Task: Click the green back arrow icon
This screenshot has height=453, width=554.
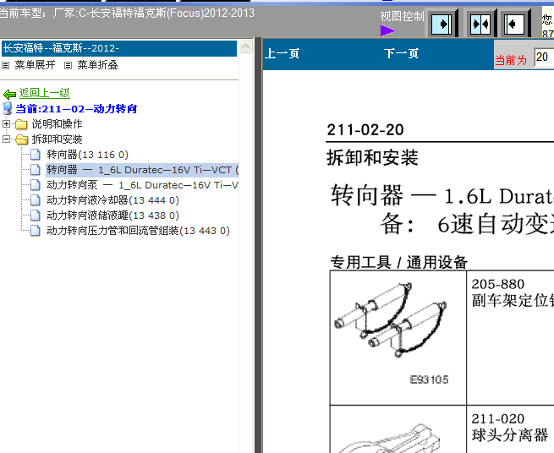Action: [x=9, y=94]
